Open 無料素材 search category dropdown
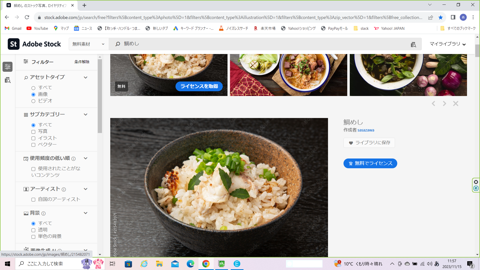Screen dimensions: 480x270 coord(89,44)
